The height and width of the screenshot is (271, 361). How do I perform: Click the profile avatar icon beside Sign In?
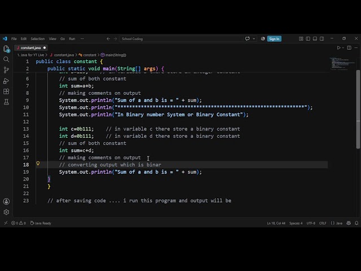point(263,39)
